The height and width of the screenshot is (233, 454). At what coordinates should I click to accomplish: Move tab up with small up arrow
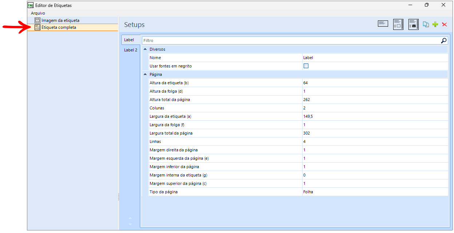point(130,218)
